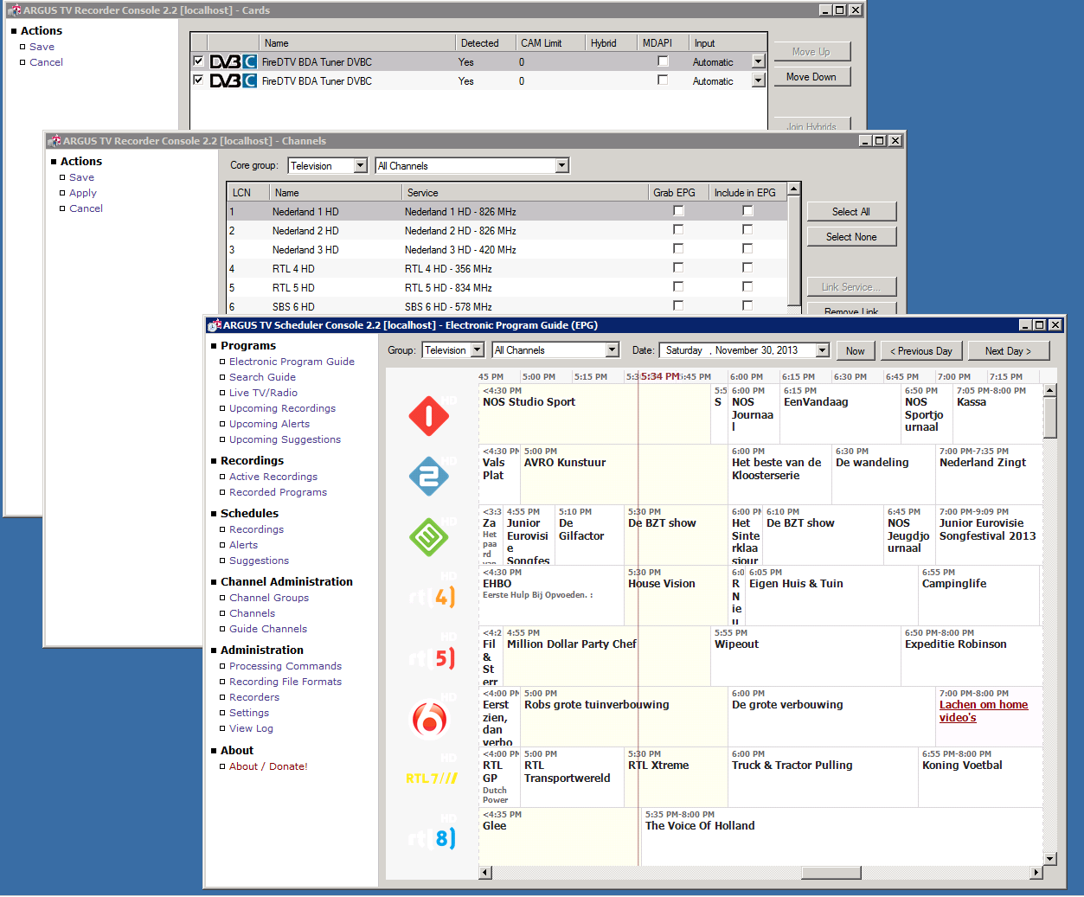This screenshot has height=897, width=1084.
Task: Click the Nederland 2 channel logo in EPG
Action: (429, 477)
